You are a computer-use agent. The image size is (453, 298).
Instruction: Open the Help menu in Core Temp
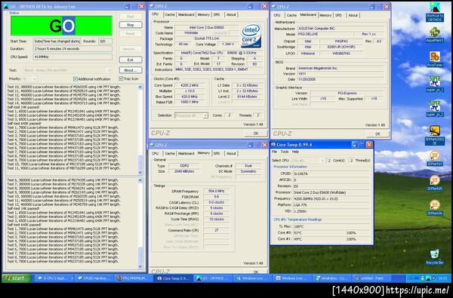click(295, 152)
